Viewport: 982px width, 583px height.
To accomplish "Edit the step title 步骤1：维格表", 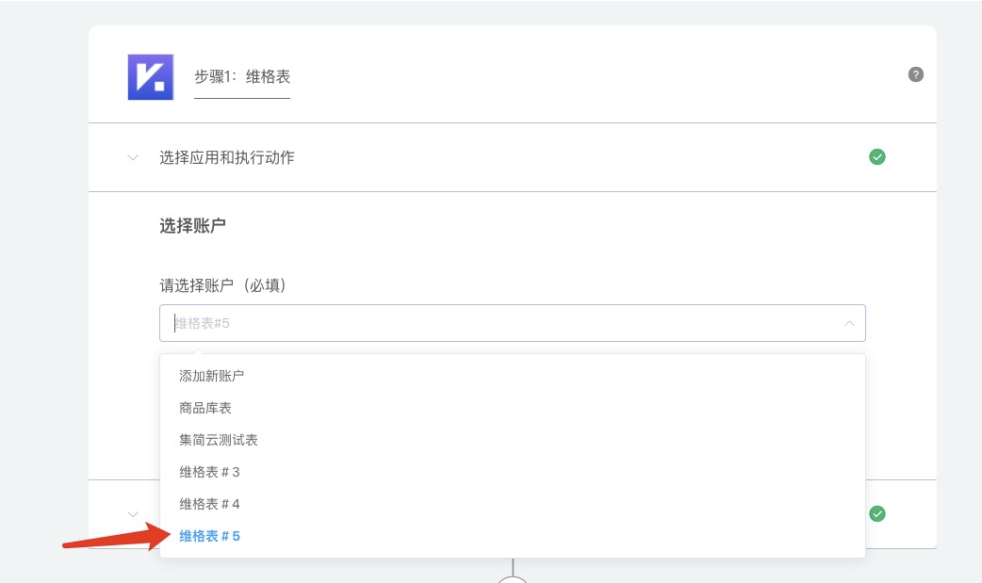I will pyautogui.click(x=242, y=77).
